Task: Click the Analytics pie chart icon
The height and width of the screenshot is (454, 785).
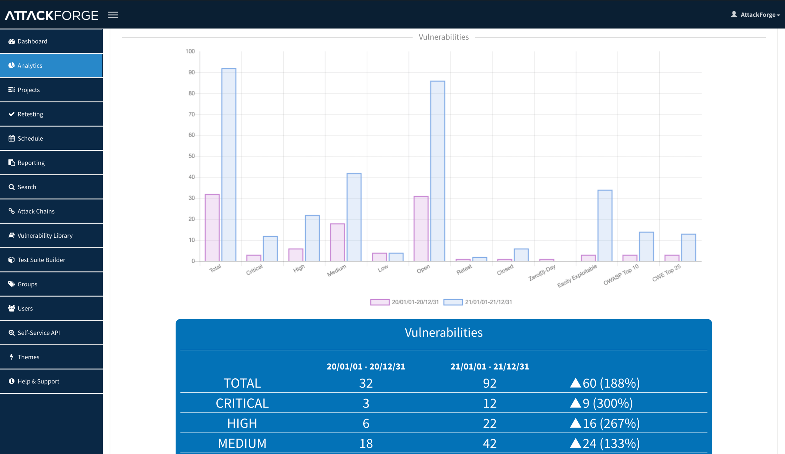Action: coord(12,65)
